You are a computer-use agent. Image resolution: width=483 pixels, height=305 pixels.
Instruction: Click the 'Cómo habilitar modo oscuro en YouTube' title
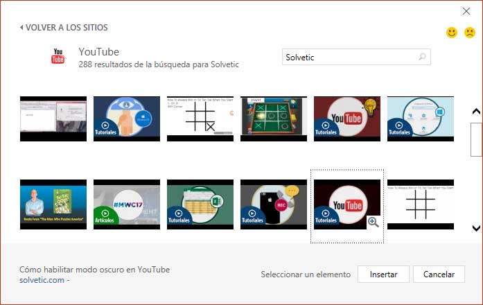(94, 270)
